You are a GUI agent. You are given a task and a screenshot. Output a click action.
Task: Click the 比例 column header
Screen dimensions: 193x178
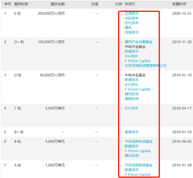[x=119, y=4]
